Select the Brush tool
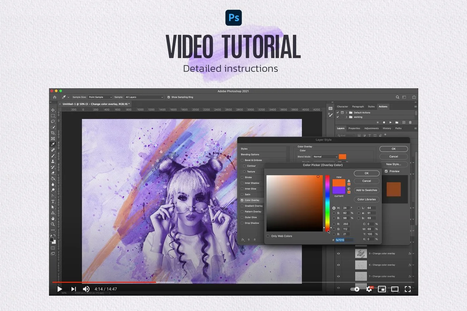The height and width of the screenshot is (311, 467). tap(53, 156)
